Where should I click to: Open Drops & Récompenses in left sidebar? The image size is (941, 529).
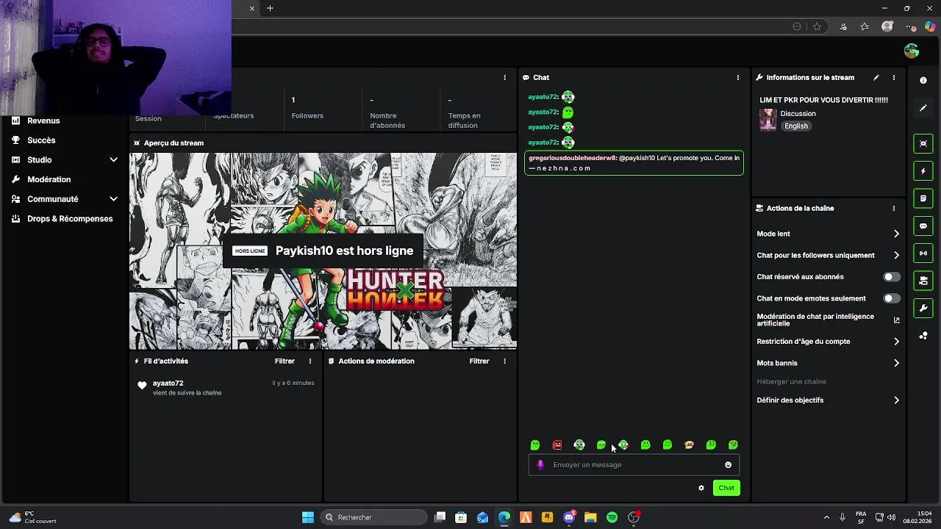tap(70, 219)
